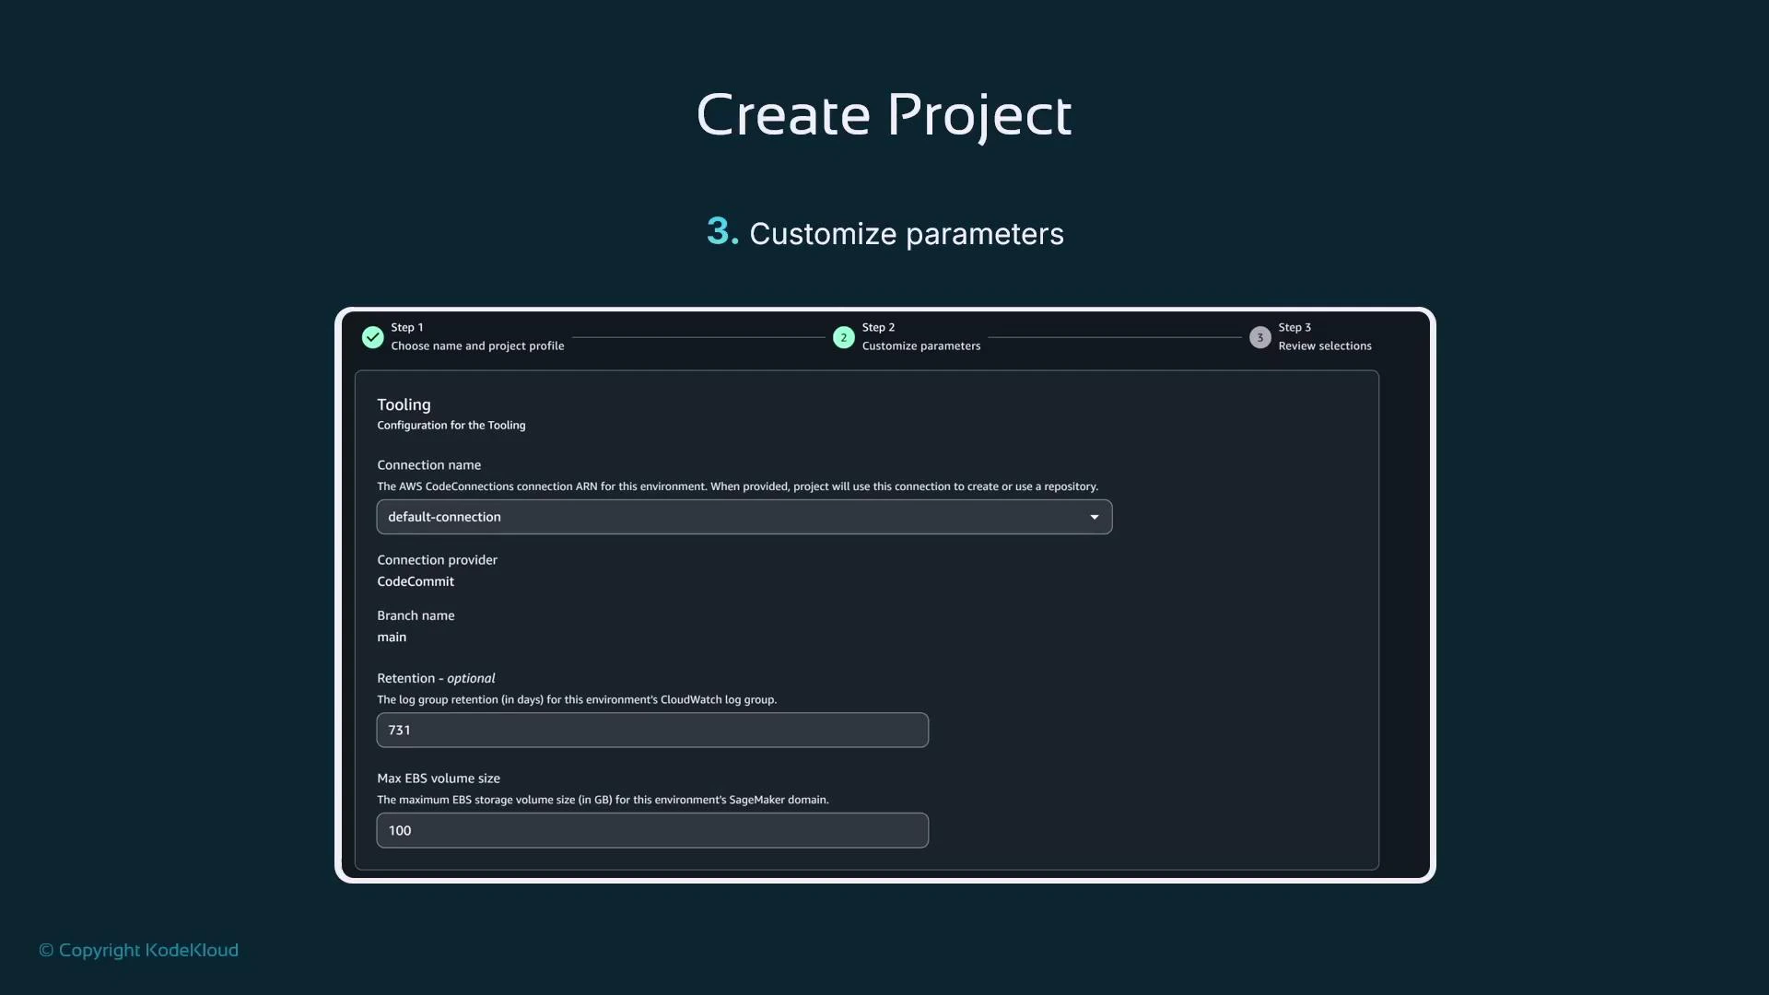The width and height of the screenshot is (1769, 995).
Task: Click the Copyright KodeKloud link
Action: [x=137, y=950]
